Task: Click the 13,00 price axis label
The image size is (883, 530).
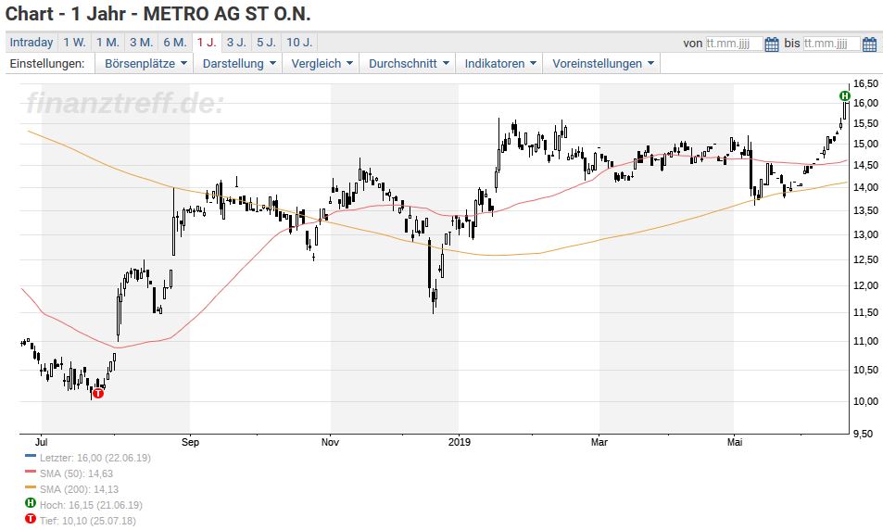Action: (865, 234)
